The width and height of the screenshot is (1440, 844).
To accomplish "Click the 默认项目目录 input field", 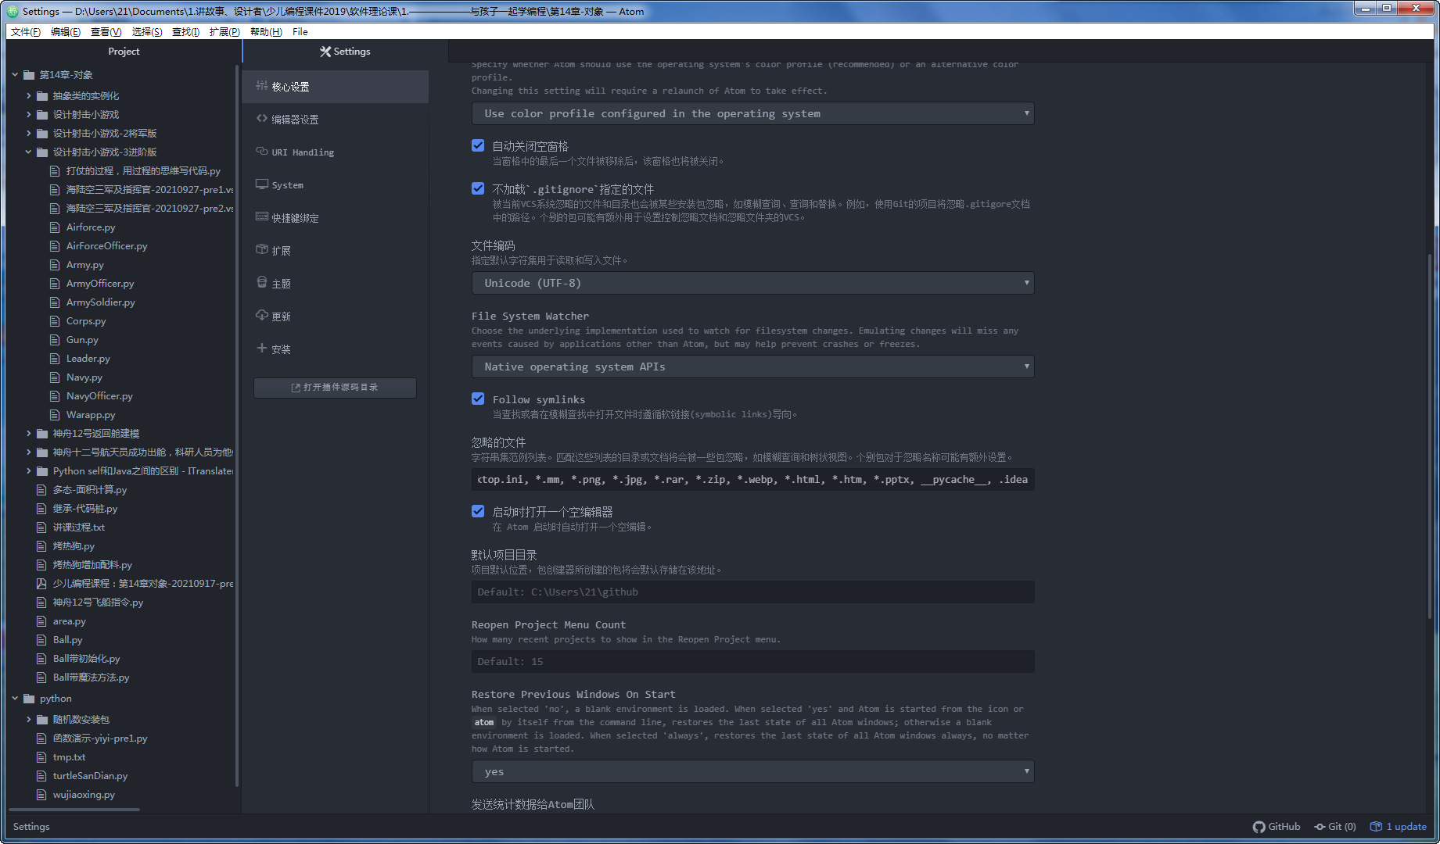I will (752, 592).
